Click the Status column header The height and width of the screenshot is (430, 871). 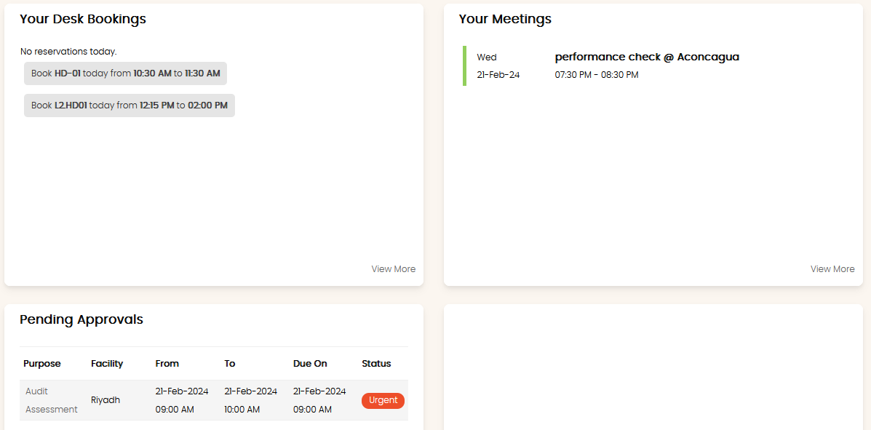[x=376, y=364]
